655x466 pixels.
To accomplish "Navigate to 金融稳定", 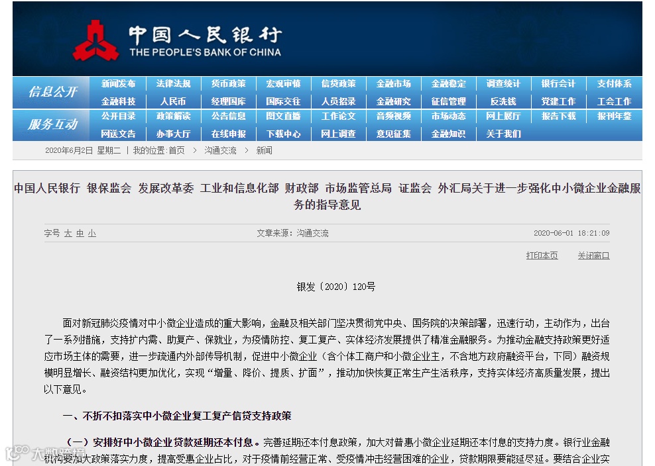I will click(x=449, y=83).
